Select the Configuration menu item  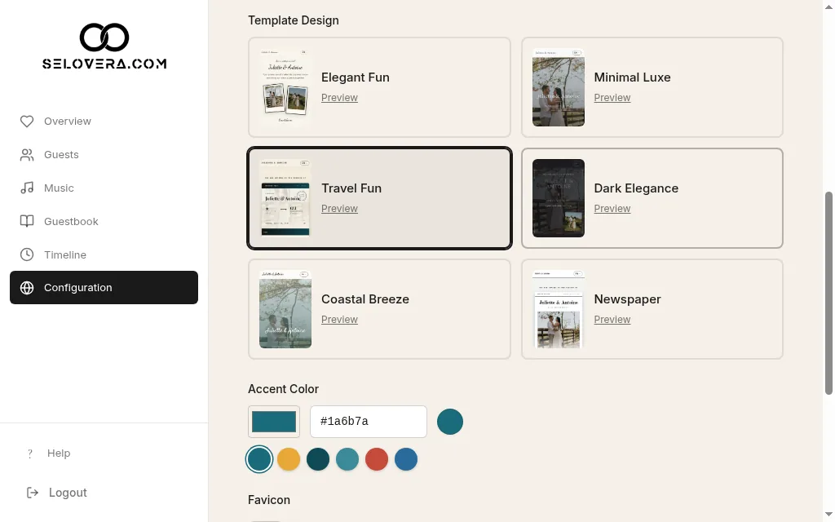click(104, 288)
